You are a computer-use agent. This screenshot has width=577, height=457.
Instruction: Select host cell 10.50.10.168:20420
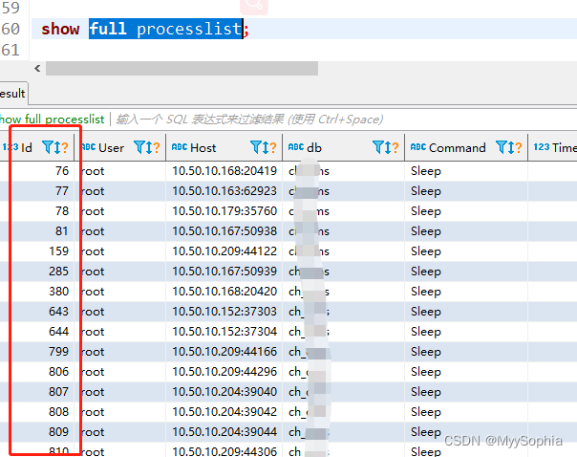[x=224, y=292]
